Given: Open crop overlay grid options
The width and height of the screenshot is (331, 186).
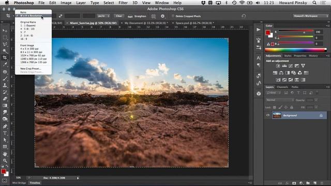Looking at the screenshot, I should click(x=154, y=16).
